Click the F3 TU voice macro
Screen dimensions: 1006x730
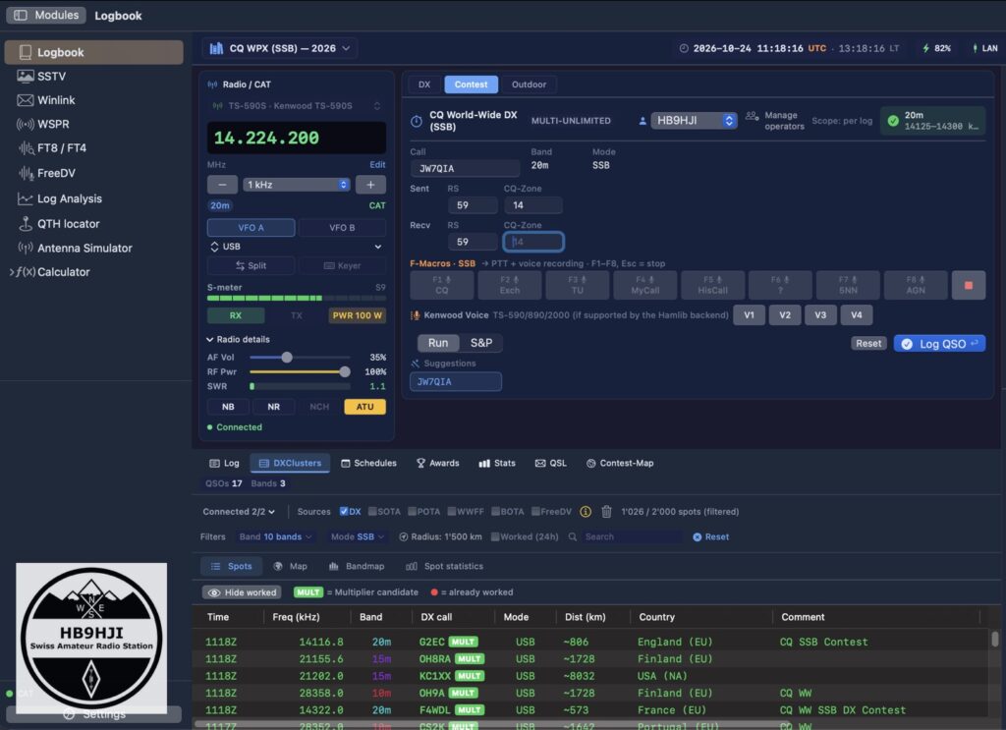pyautogui.click(x=577, y=285)
